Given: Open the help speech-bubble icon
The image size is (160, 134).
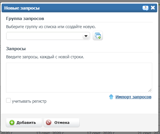Looking at the screenshot, I should tap(146, 8).
